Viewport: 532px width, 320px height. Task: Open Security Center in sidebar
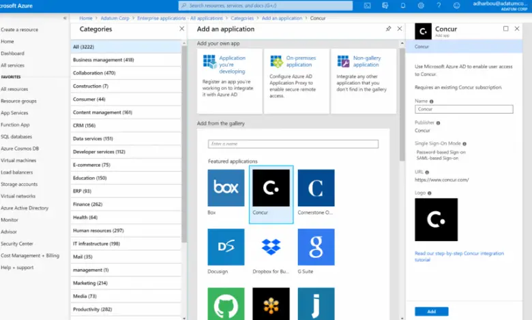16,244
